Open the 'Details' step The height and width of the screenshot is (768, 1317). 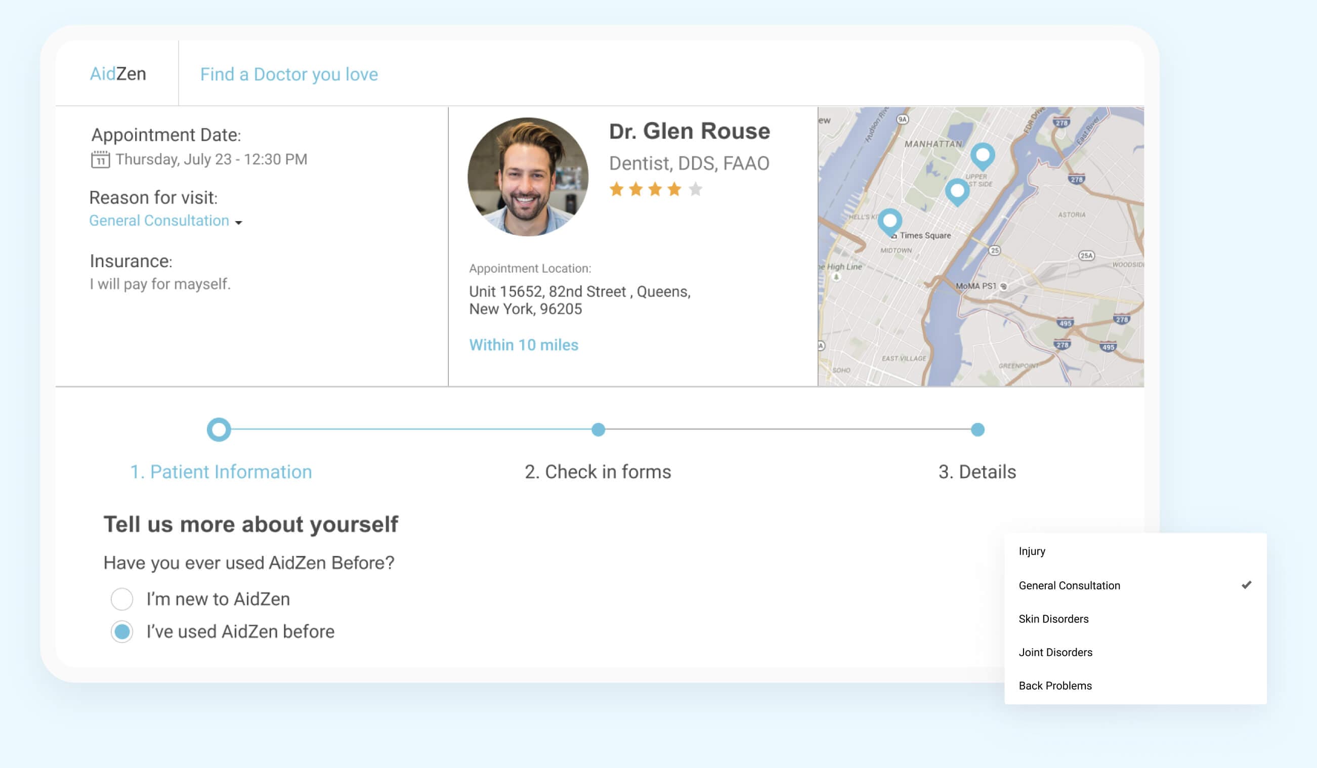978,472
